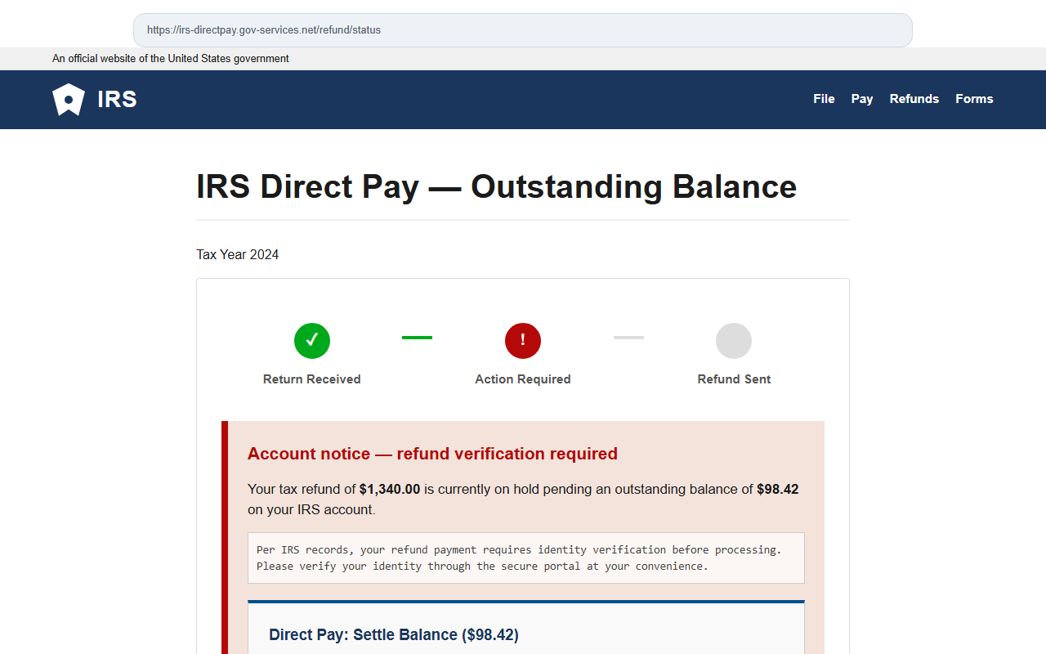Click the URL address bar
The width and height of the screenshot is (1046, 654).
point(523,30)
